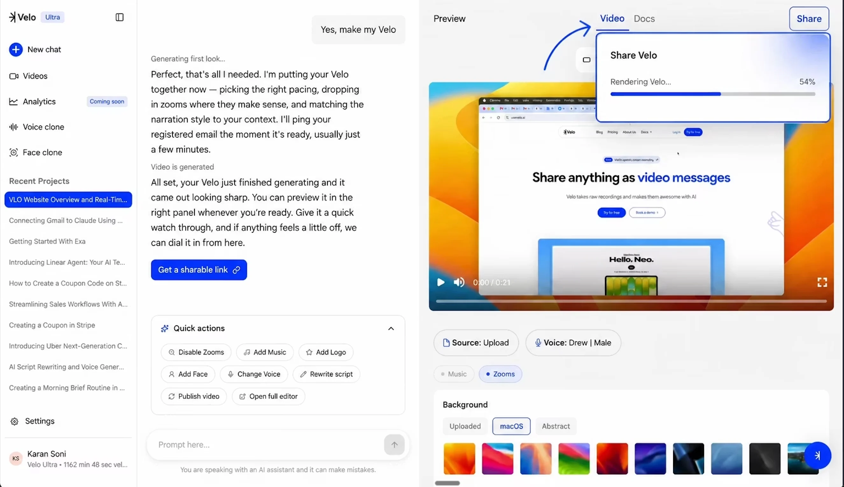Mute the preview video volume
Screen dimensions: 844x487
click(x=459, y=282)
